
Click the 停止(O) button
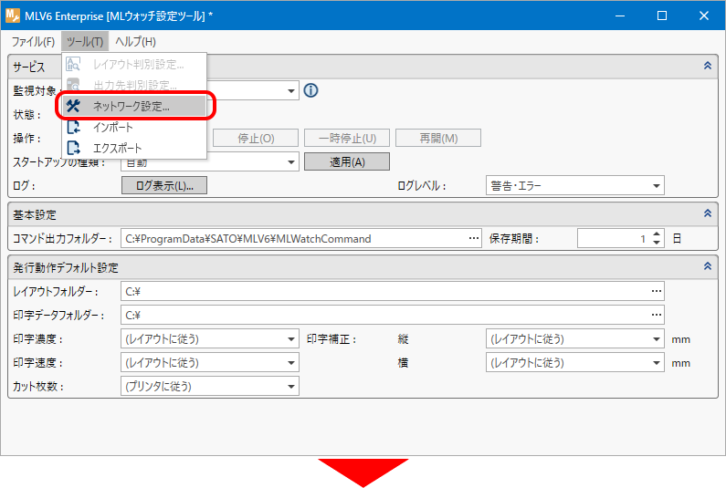pos(256,139)
